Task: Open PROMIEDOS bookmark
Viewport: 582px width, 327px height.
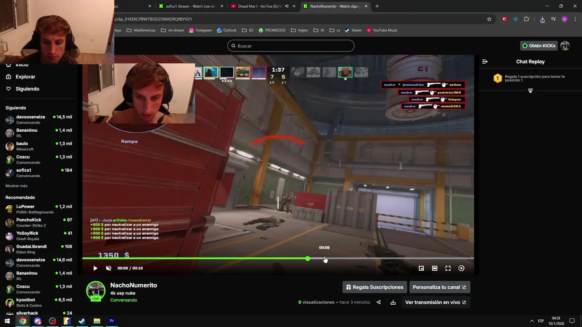Action: (x=272, y=30)
